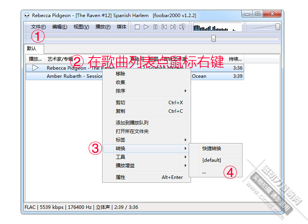This screenshot has height=224, width=308.
Task: Click the foobar2000 alien icon in title bar
Action: [x=27, y=16]
